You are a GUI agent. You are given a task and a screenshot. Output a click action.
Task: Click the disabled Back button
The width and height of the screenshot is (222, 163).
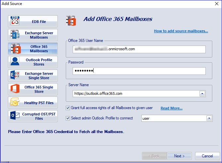(x=154, y=156)
